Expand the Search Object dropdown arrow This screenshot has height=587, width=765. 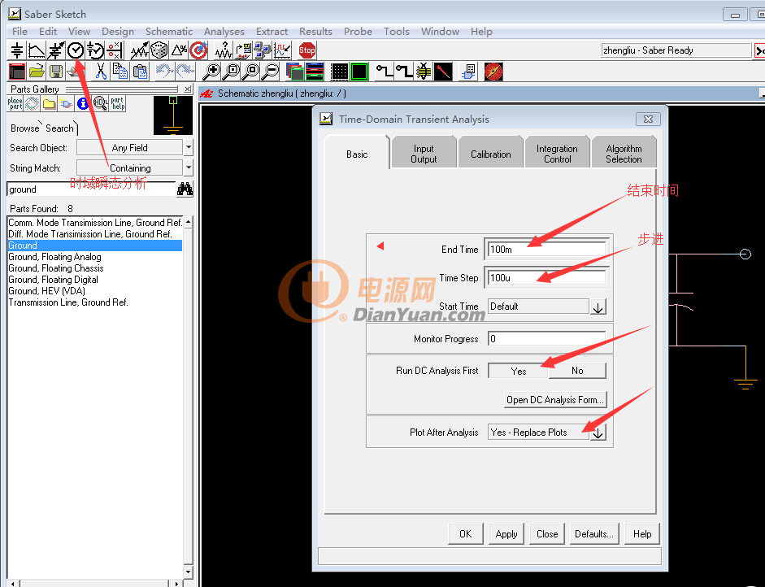(189, 147)
